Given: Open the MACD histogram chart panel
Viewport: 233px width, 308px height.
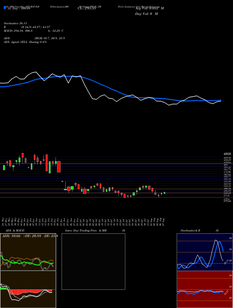Looking at the screenshot, I should [28, 289].
